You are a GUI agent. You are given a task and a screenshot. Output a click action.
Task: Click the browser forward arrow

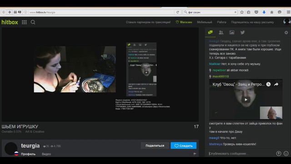[10, 12]
